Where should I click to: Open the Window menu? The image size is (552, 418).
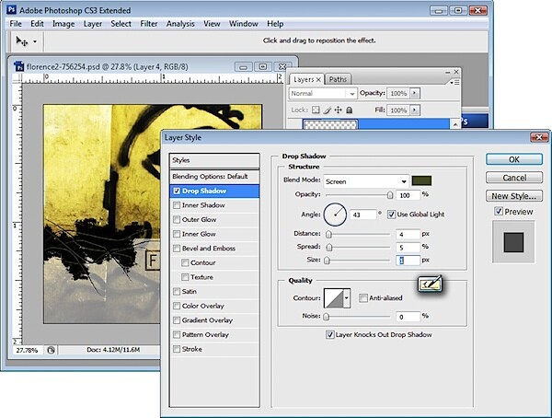[244, 24]
